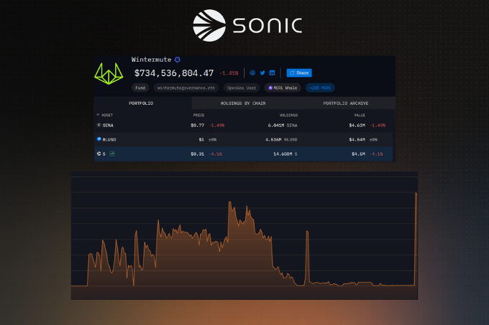Screen dimensions: 489x325
Task: Click the Fund tag
Action: click(140, 88)
